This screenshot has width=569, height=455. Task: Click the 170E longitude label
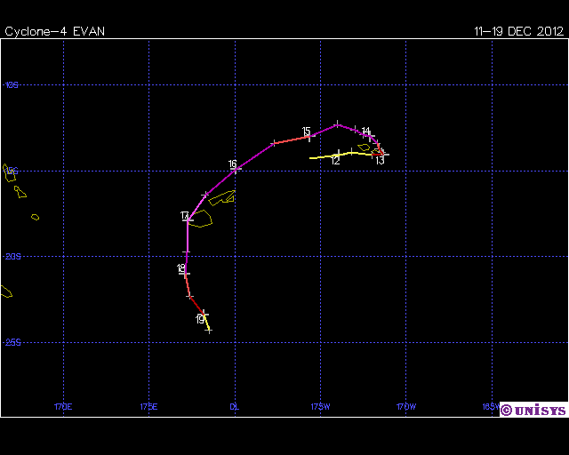pyautogui.click(x=63, y=408)
